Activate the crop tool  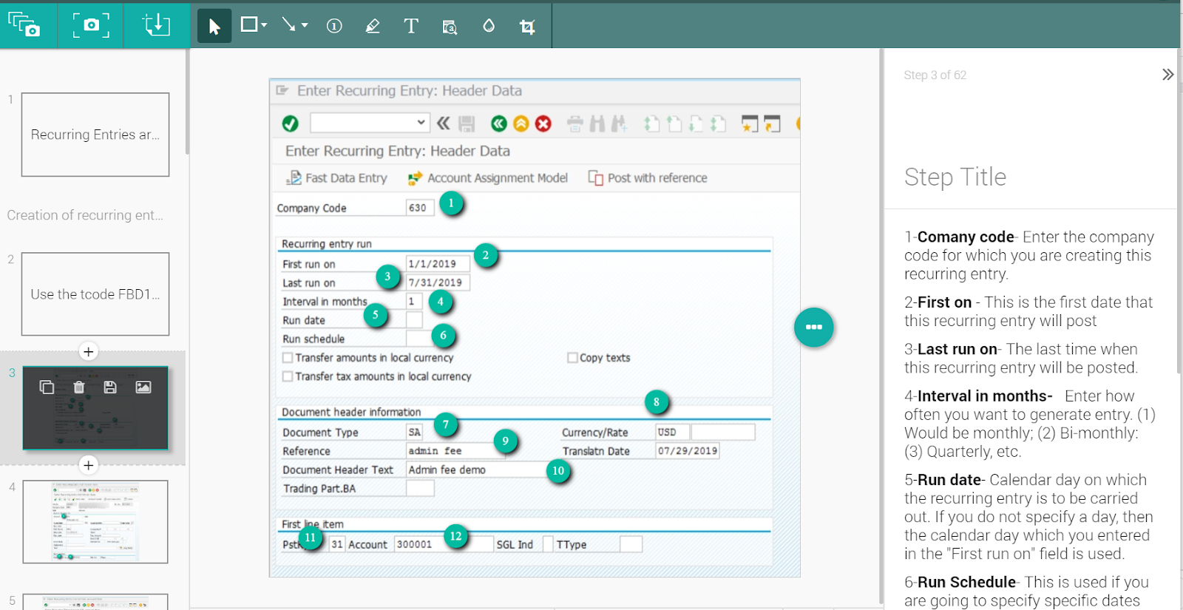coord(527,27)
